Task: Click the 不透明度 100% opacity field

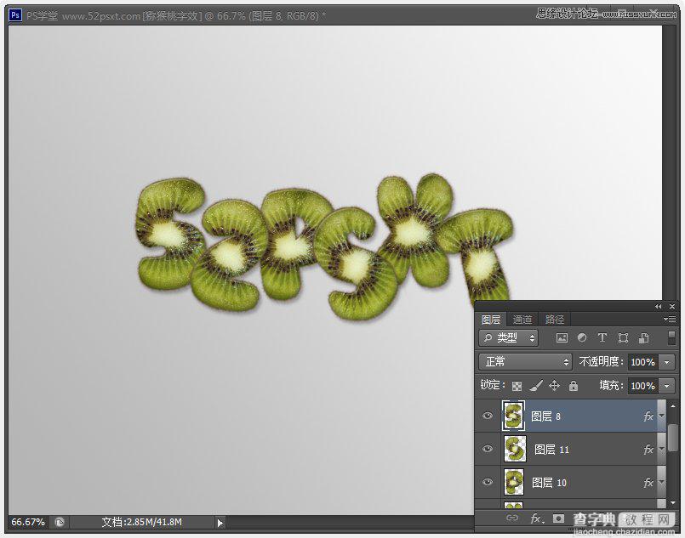Action: (643, 362)
